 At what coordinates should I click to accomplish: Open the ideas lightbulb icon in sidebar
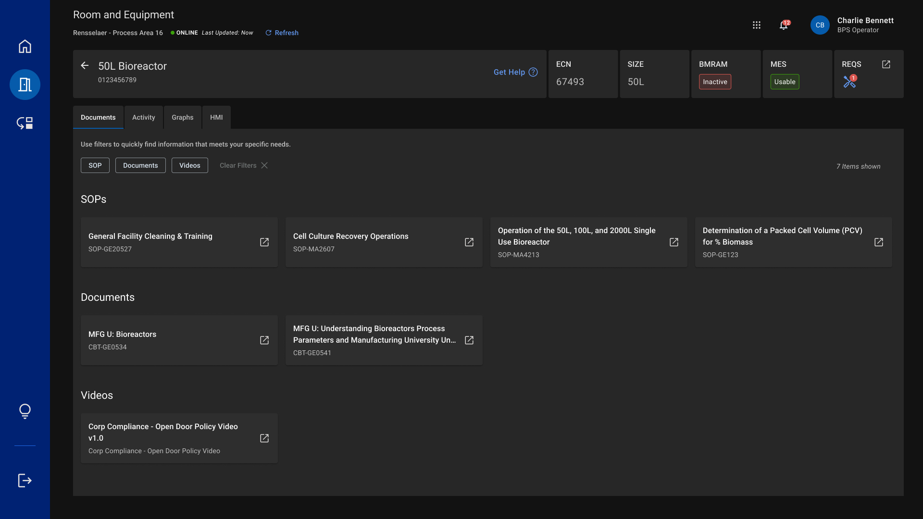pyautogui.click(x=25, y=411)
